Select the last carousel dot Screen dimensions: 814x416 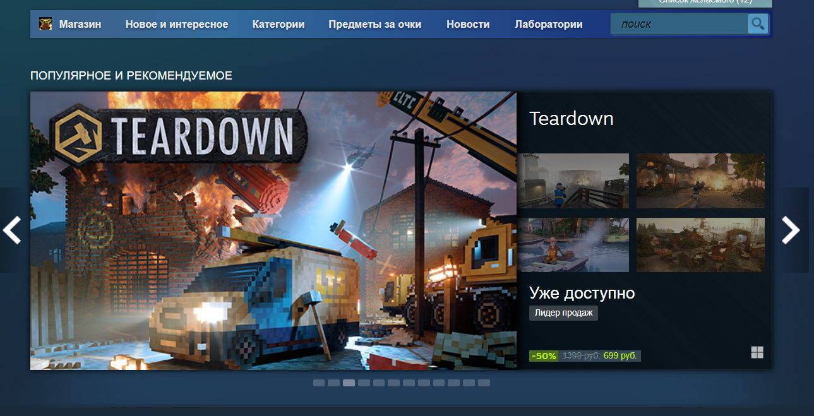tap(484, 383)
